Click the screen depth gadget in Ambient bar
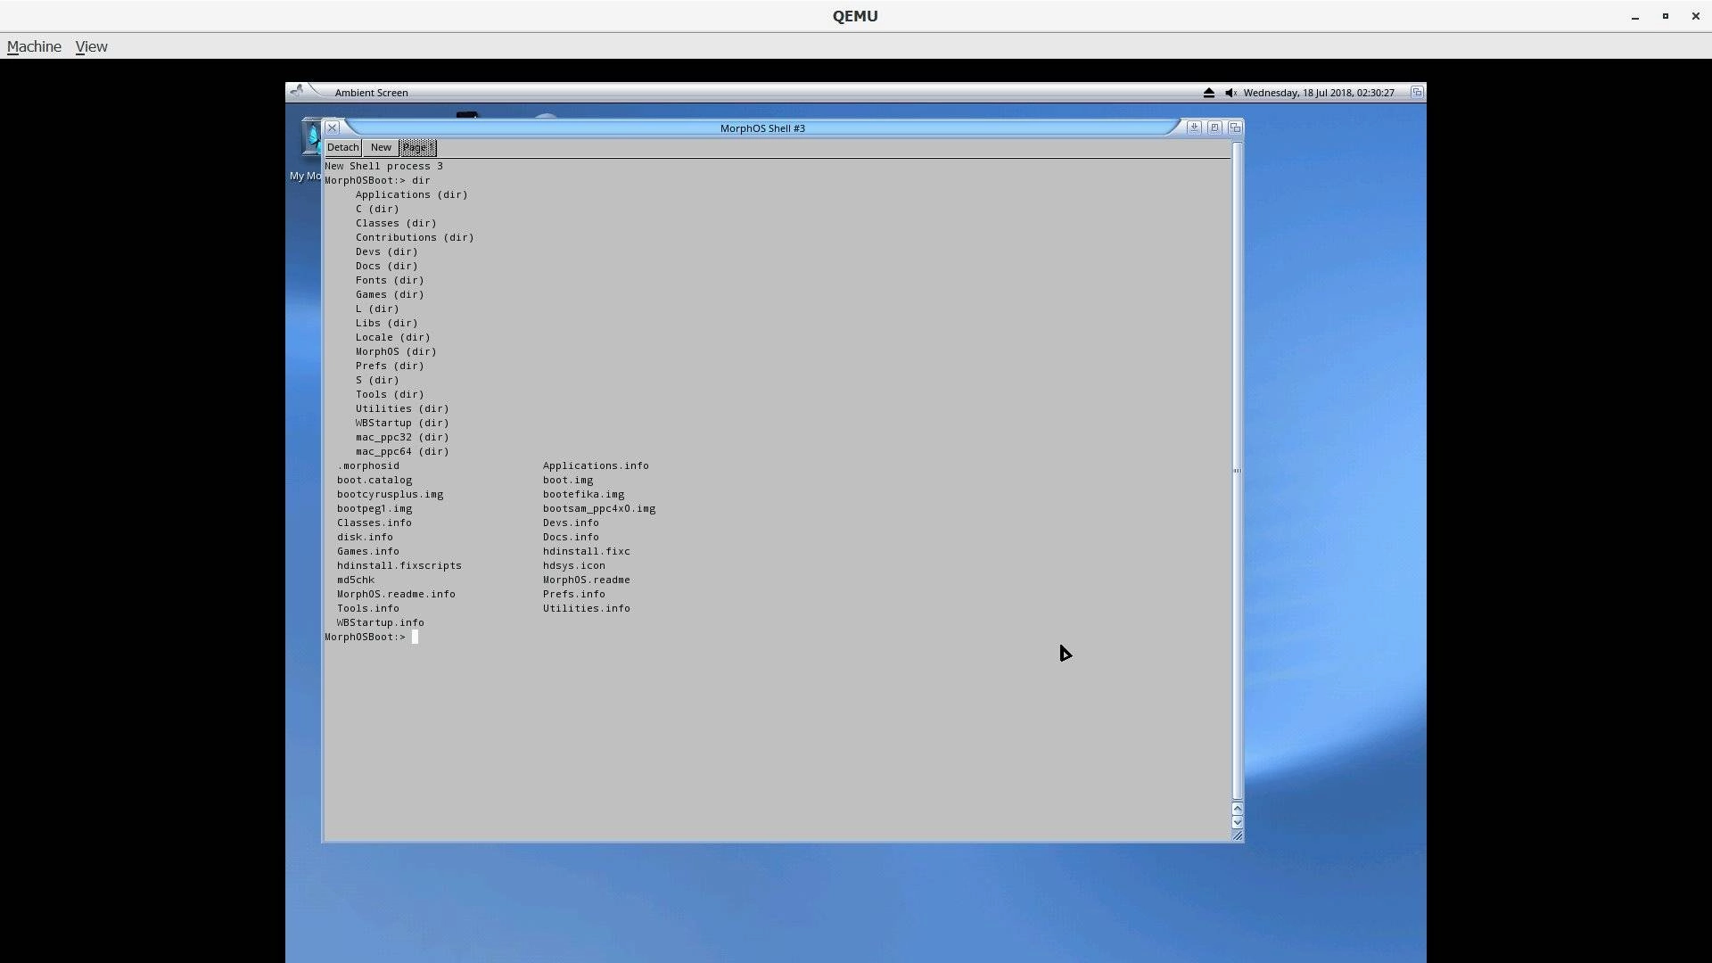 pyautogui.click(x=1417, y=92)
